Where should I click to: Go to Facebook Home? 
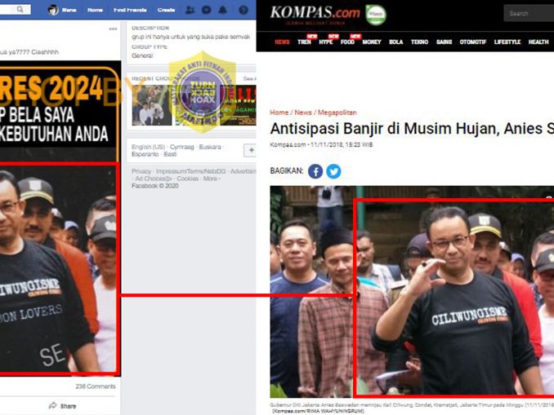click(95, 10)
